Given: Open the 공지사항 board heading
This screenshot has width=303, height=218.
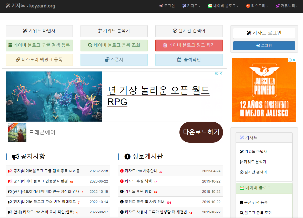Looking at the screenshot, I should 28,156.
